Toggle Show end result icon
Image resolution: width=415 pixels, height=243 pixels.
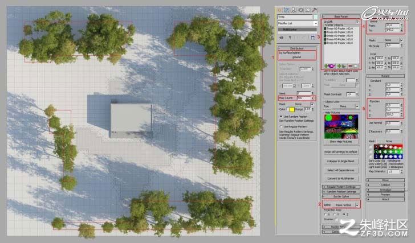(x=290, y=38)
